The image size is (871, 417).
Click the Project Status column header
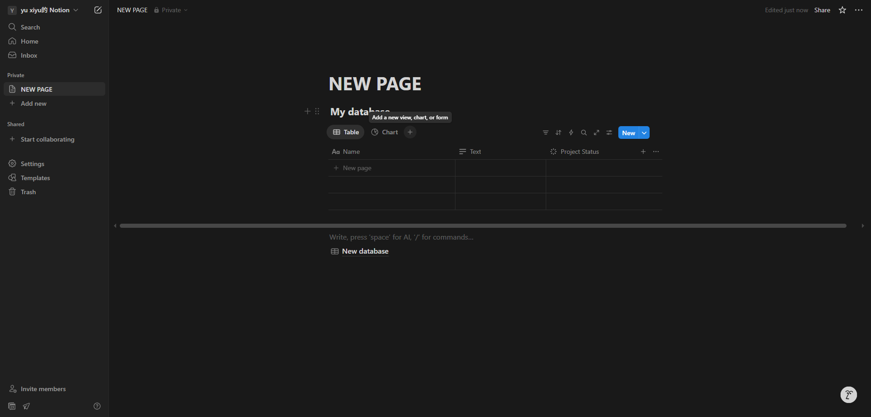[x=591, y=152]
